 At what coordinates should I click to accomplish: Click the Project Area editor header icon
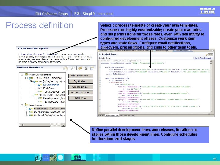100,54
